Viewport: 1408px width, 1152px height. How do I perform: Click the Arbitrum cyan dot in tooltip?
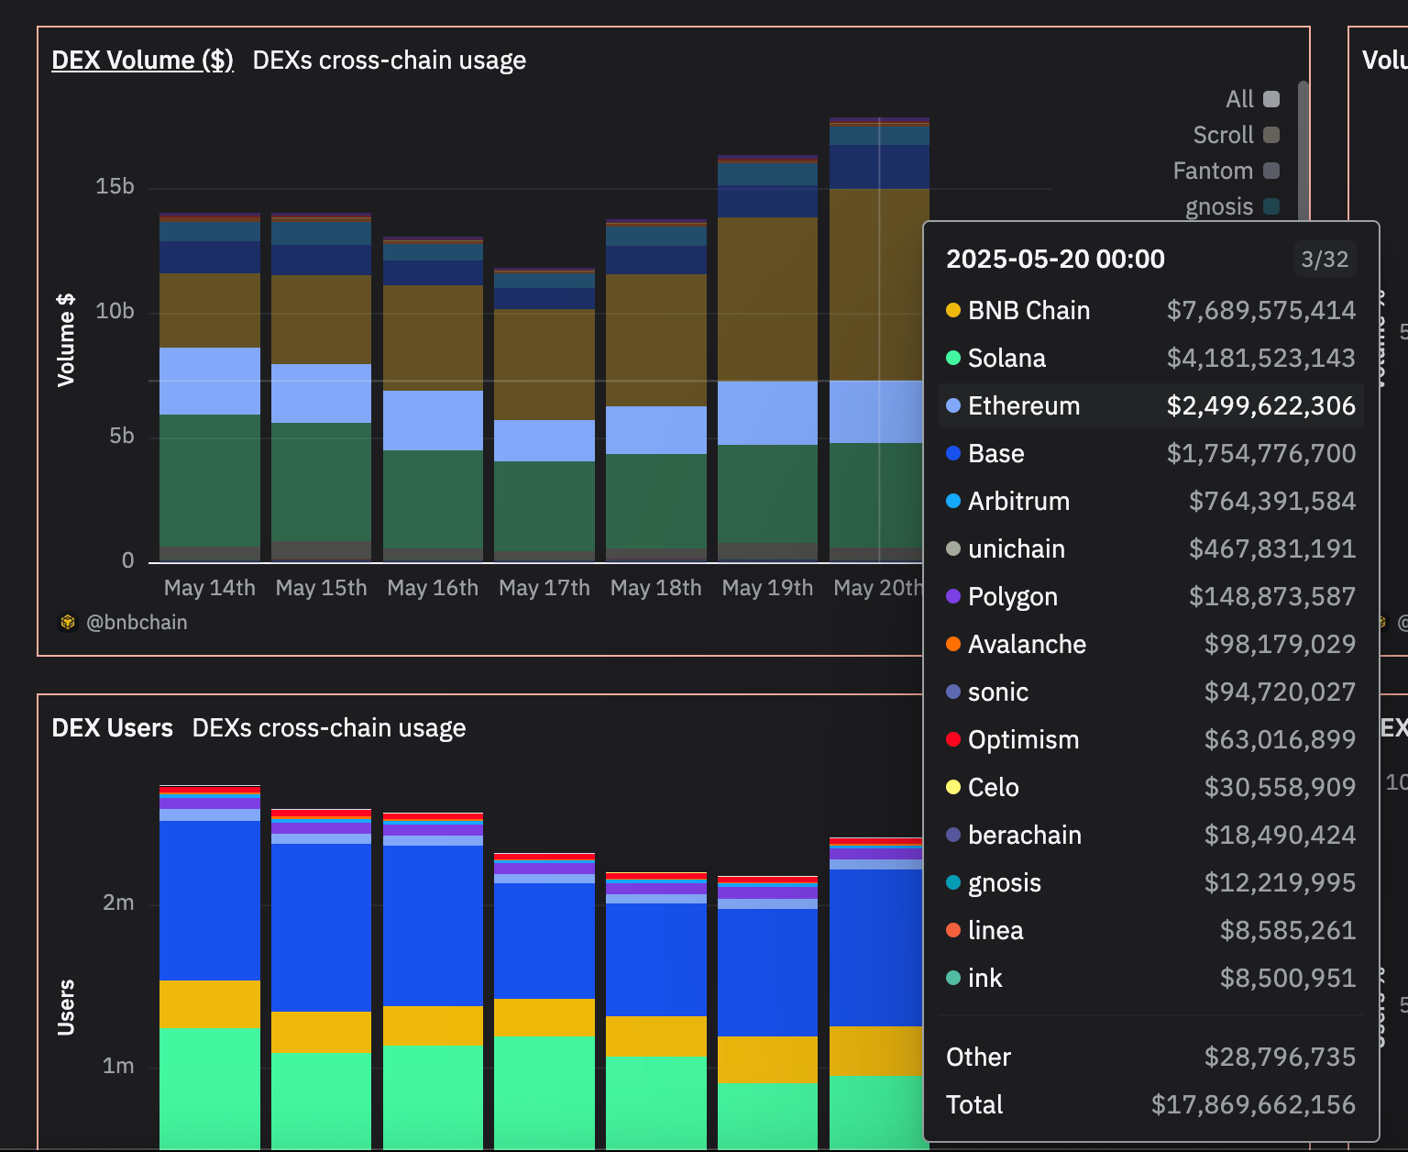coord(953,501)
